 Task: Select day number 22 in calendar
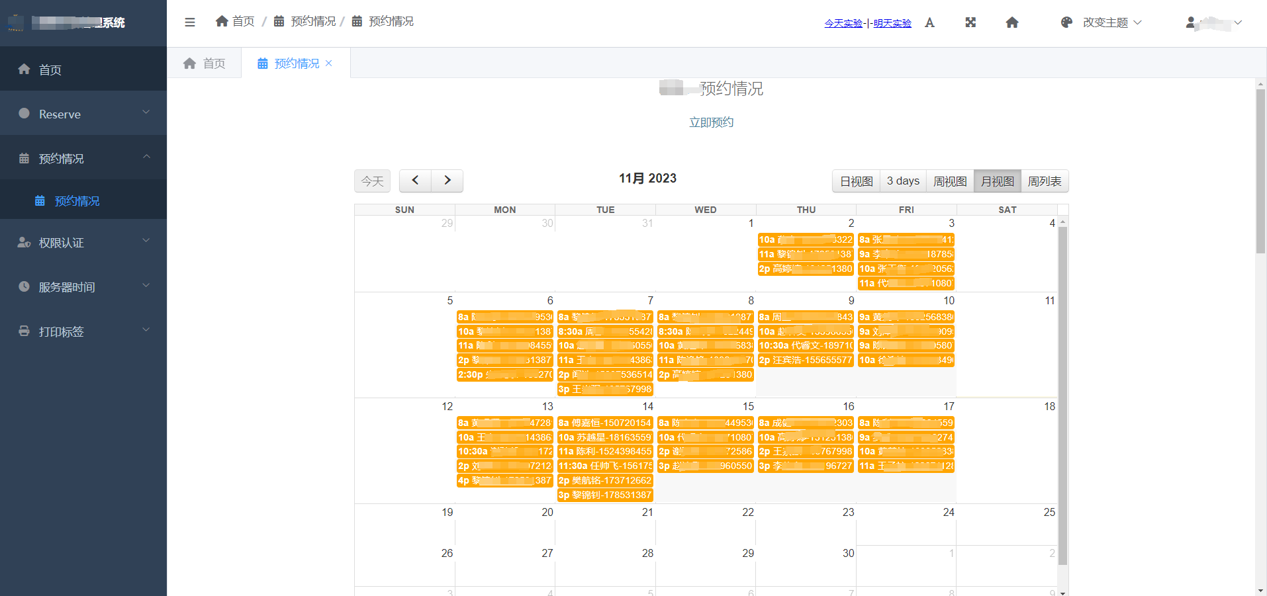tap(748, 512)
